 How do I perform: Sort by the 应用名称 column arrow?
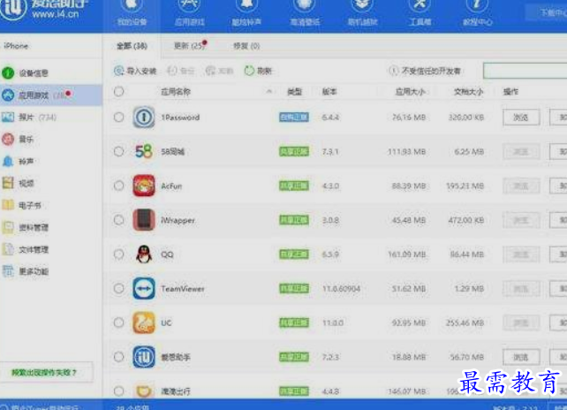click(269, 92)
